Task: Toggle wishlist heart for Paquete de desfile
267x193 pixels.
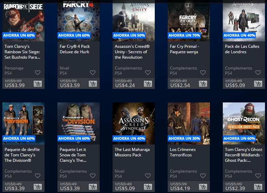Action: point(38,176)
